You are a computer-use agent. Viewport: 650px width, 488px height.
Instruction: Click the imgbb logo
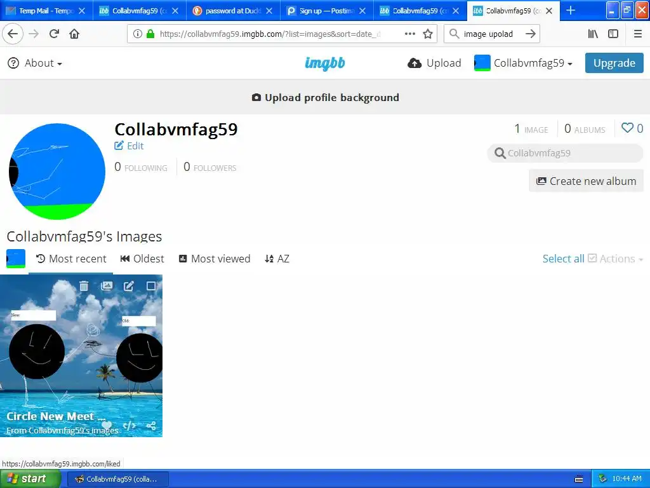coord(325,63)
